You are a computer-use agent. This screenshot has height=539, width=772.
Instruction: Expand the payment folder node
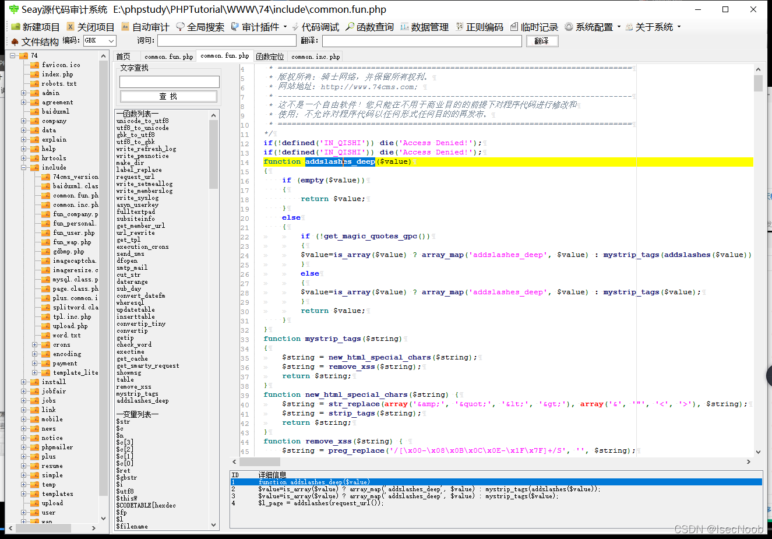tap(35, 364)
